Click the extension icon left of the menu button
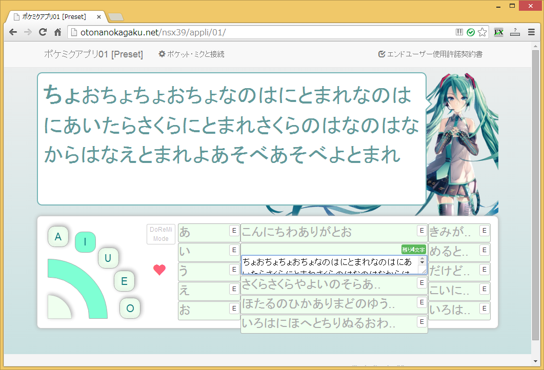The height and width of the screenshot is (370, 544). (x=515, y=32)
